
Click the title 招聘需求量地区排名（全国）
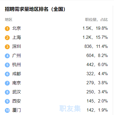pos(35,9)
